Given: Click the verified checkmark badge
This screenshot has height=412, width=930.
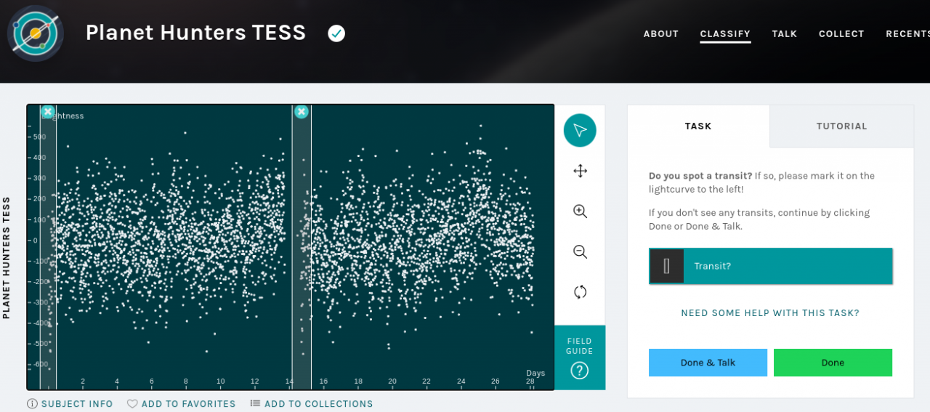Looking at the screenshot, I should click(336, 33).
